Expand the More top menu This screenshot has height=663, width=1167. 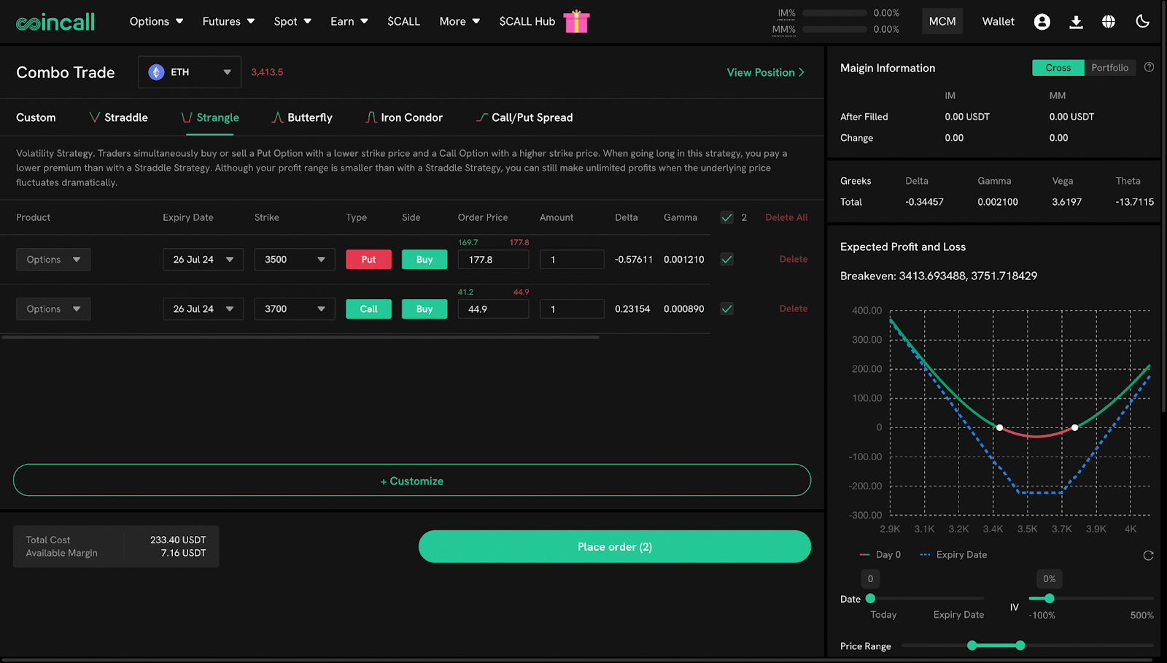click(460, 22)
